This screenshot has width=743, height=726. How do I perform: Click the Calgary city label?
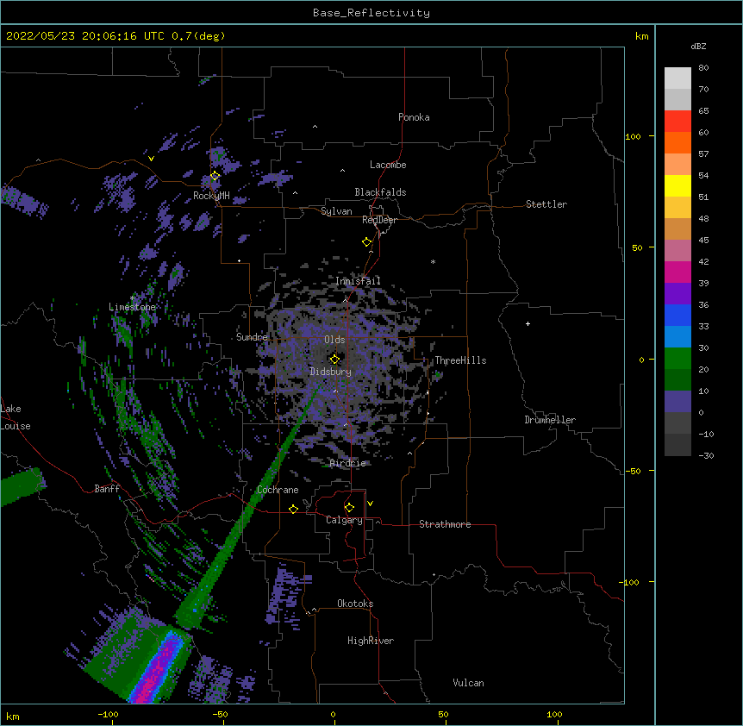coord(344,520)
